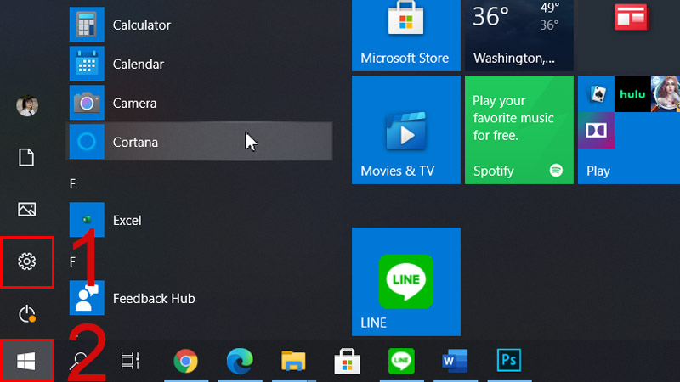
Task: Open the Documents icon in sidebar
Action: click(26, 157)
